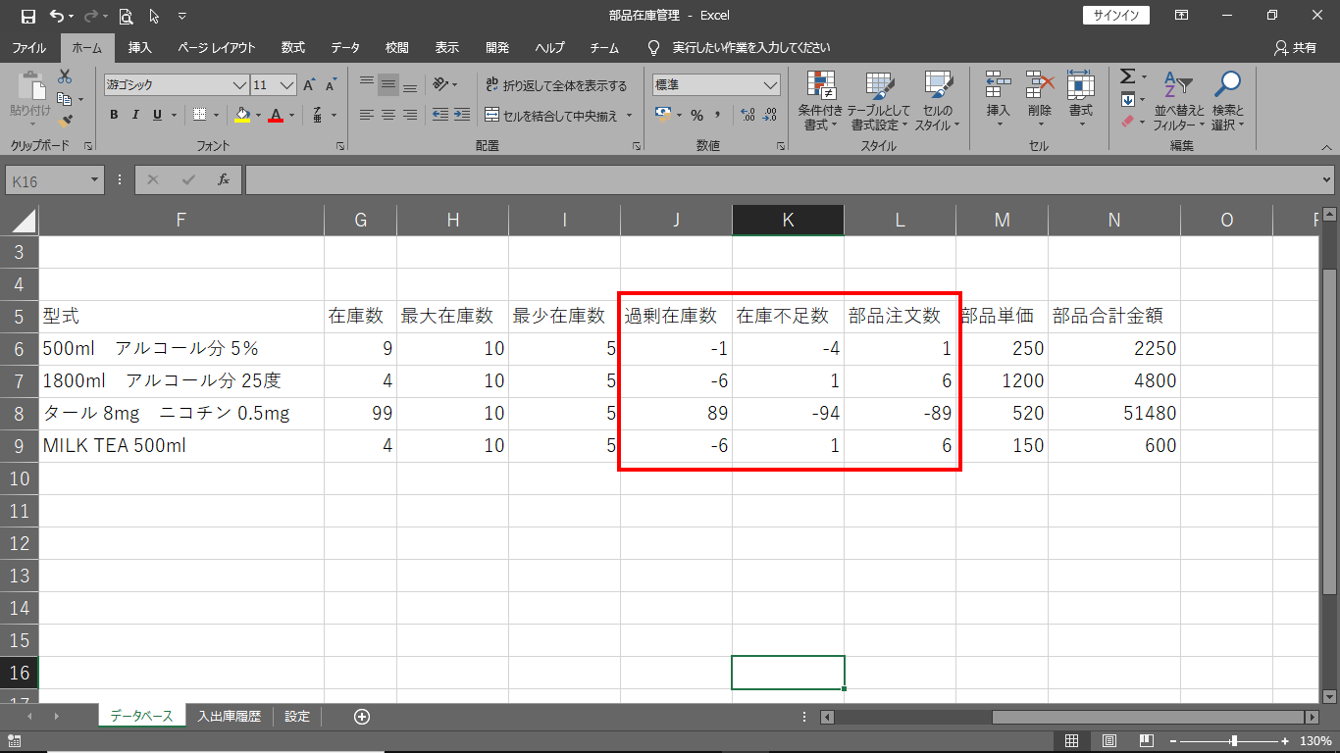The width and height of the screenshot is (1340, 753).
Task: Click the Borders icon
Action: 200,115
